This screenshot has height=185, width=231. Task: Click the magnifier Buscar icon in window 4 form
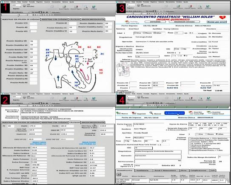coord(151,113)
